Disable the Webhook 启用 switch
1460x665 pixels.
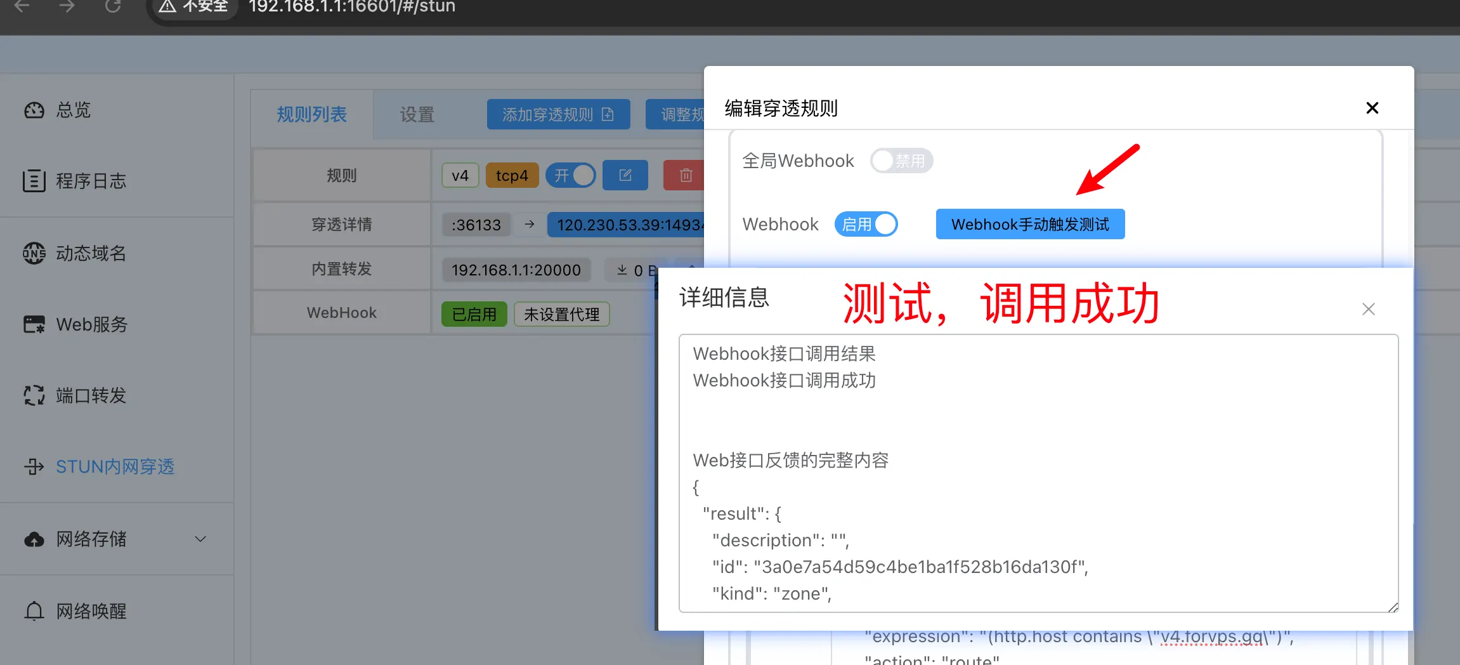[x=866, y=224]
